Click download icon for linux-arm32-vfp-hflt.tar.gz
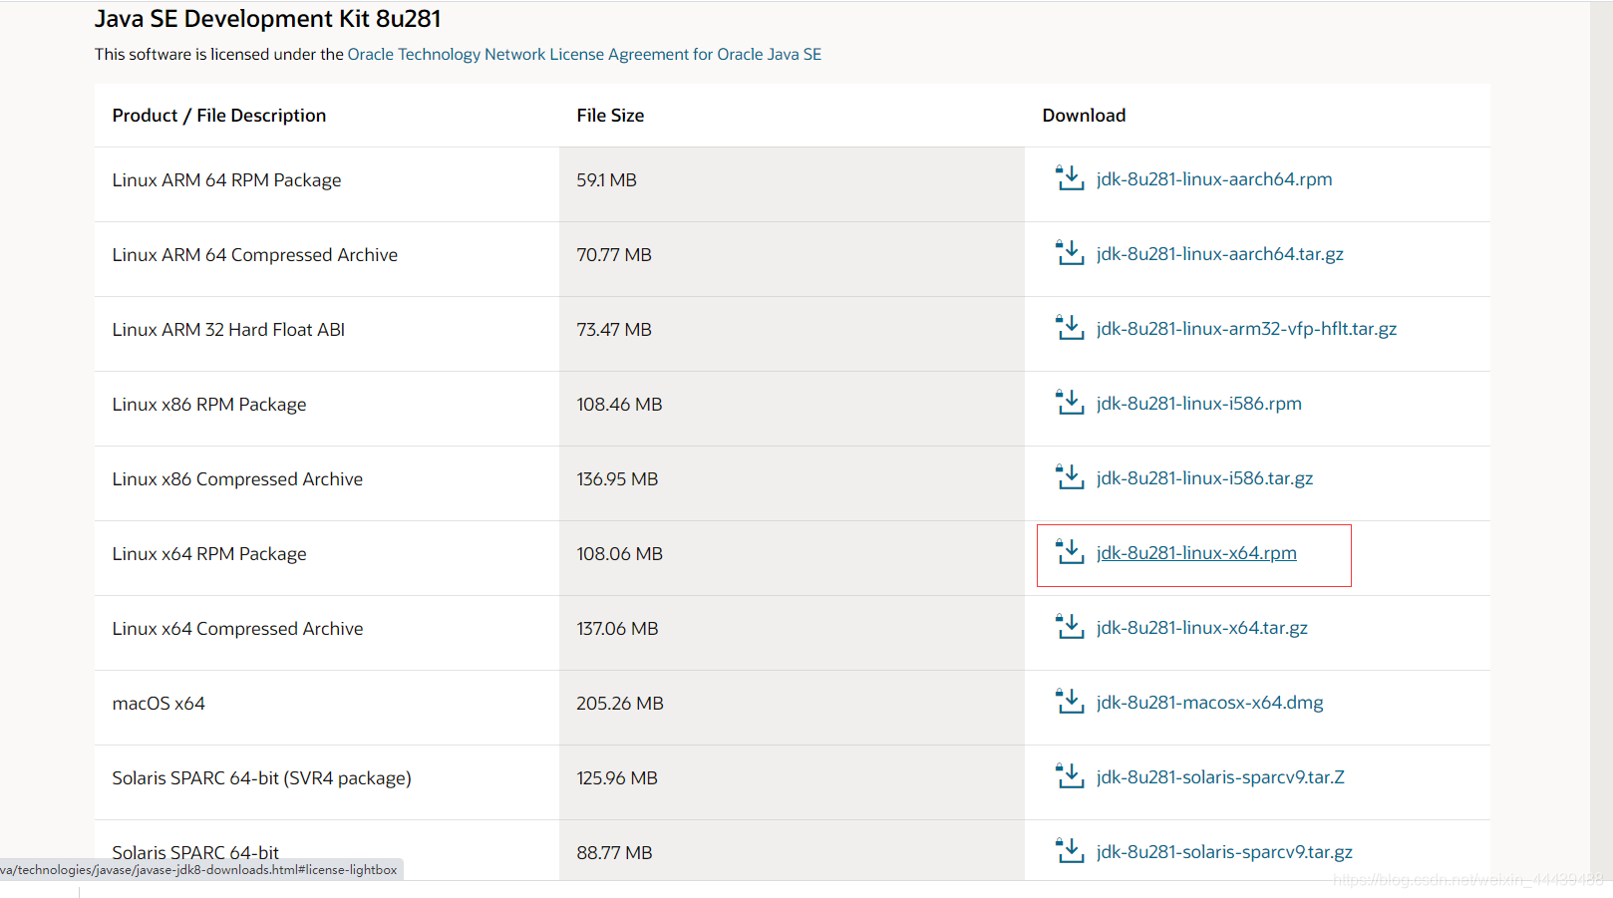Viewport: 1613px width, 898px height. 1070,328
